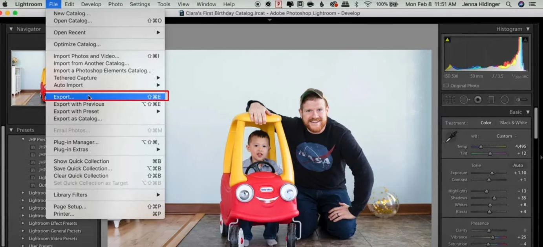The height and width of the screenshot is (247, 543).
Task: Expand Lightroom General Presets folder
Action: [x=23, y=231]
